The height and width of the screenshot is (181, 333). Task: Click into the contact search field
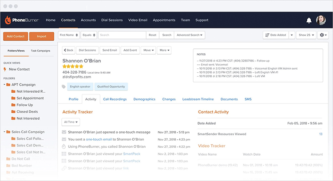pyautogui.click(x=121, y=35)
